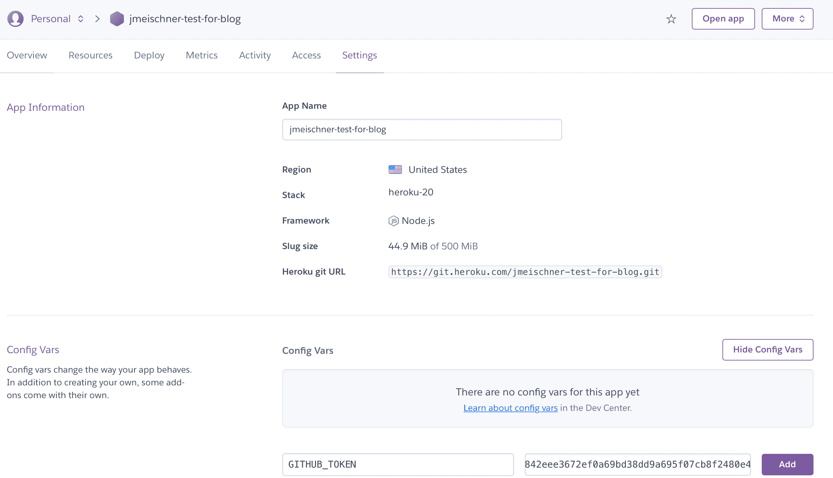Click the United States flag icon

[x=395, y=170]
